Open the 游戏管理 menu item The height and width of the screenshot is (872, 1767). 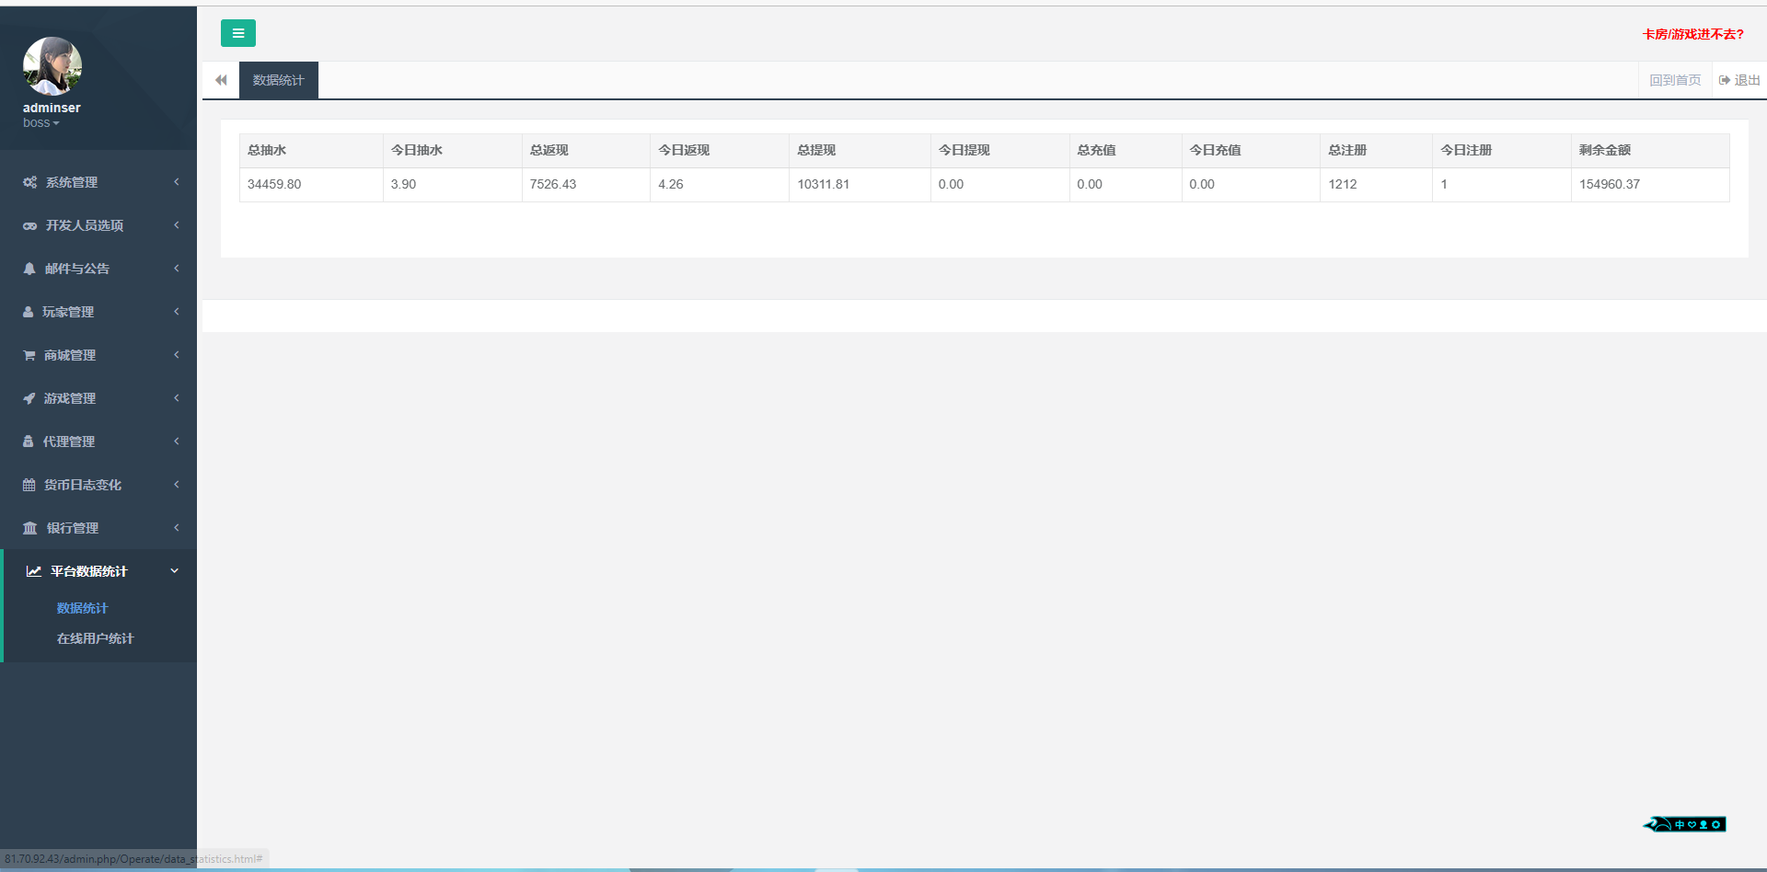(98, 398)
